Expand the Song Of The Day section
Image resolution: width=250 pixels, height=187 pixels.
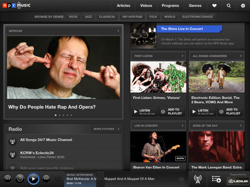[217, 126]
